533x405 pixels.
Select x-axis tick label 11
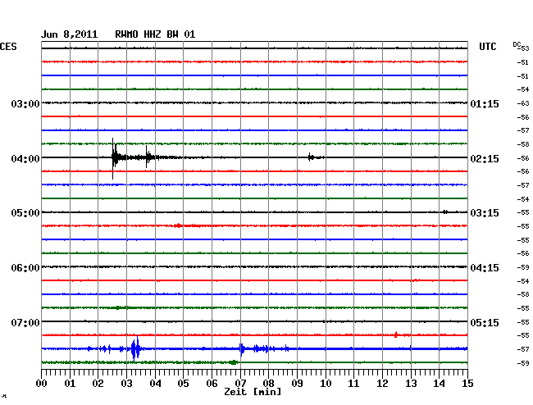coord(354,383)
